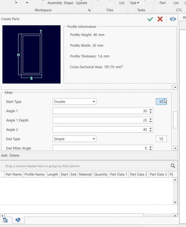Click the Part Data 3 column header
This screenshot has height=227, width=186.
tap(158, 174)
